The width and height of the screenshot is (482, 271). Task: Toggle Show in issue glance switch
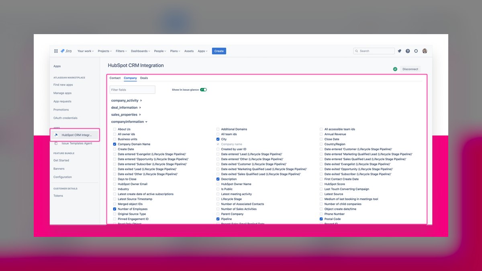(204, 90)
